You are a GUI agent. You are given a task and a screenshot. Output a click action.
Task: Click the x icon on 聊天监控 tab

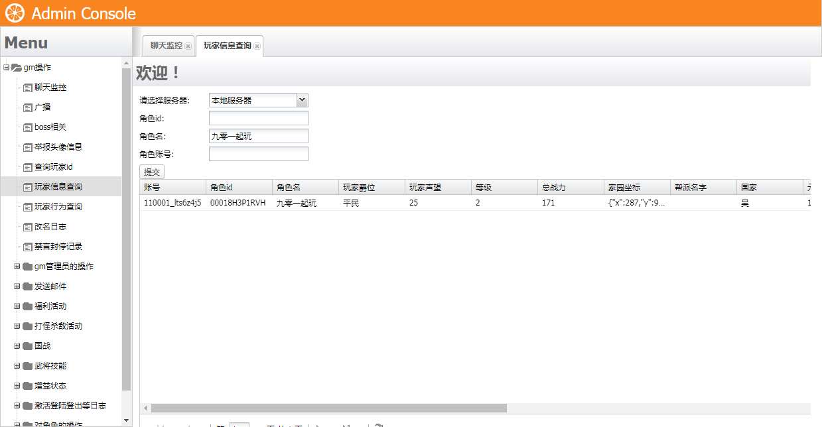[189, 46]
